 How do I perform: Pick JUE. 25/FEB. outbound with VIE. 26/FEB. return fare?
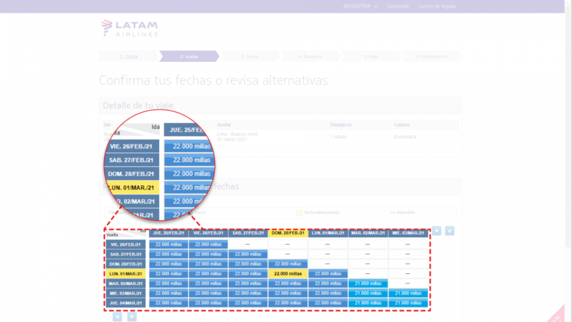point(169,244)
